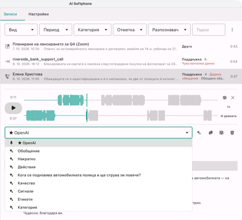
Task: Click the meeting icon of the Zoom recording
Action: [x=8, y=46]
